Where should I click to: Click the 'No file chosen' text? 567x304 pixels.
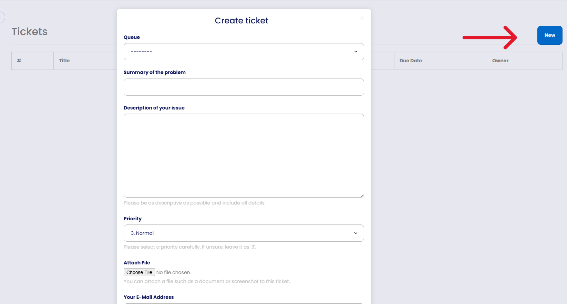(x=173, y=272)
